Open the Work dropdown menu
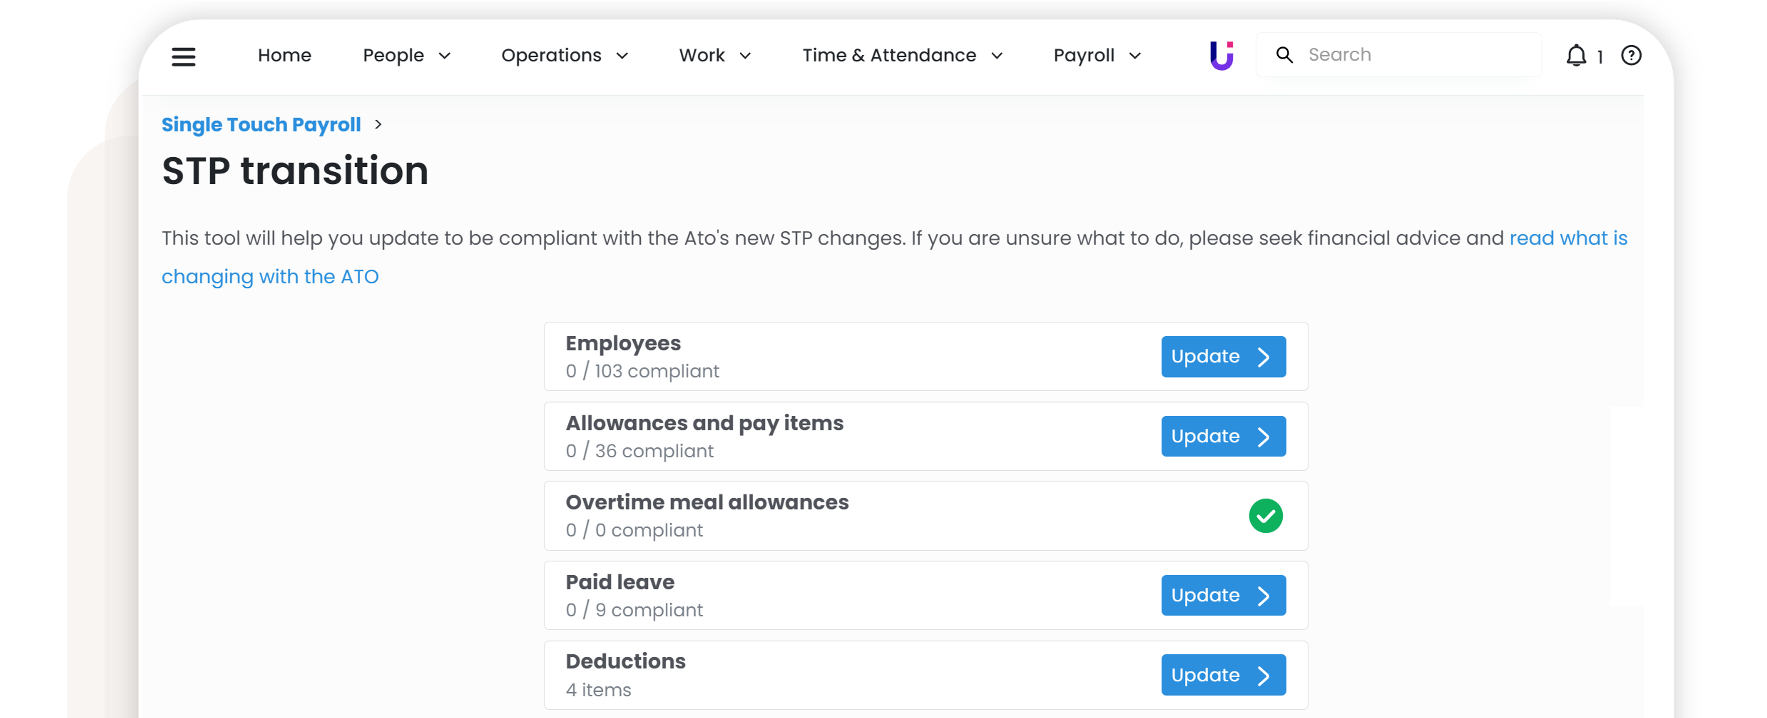This screenshot has width=1767, height=718. 714,56
